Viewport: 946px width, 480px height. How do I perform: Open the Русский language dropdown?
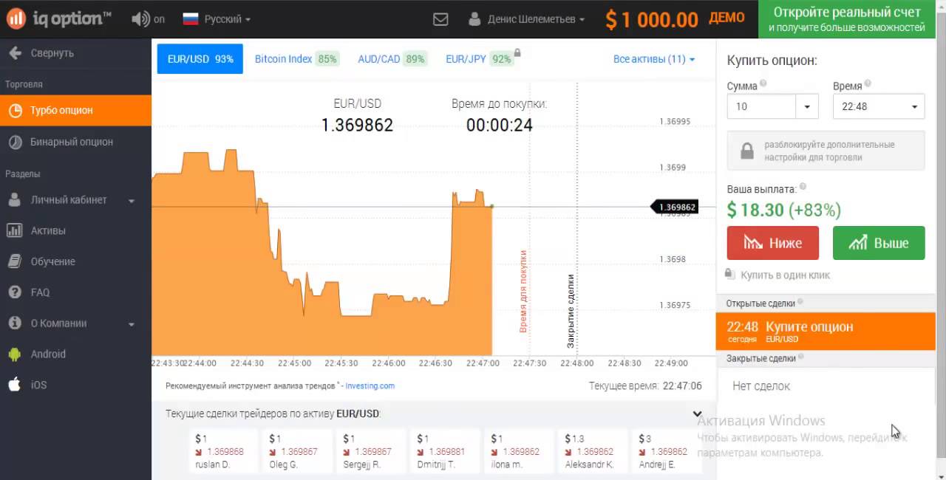(x=227, y=19)
